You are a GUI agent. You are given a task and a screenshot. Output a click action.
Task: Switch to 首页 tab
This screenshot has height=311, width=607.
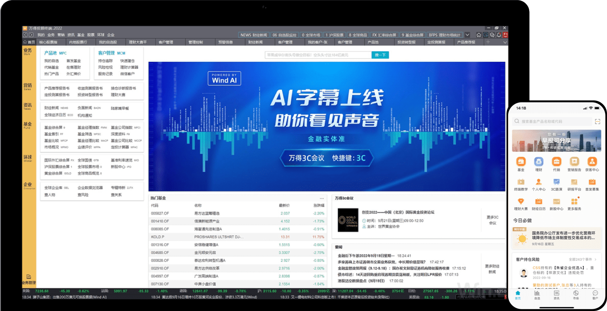click(29, 42)
